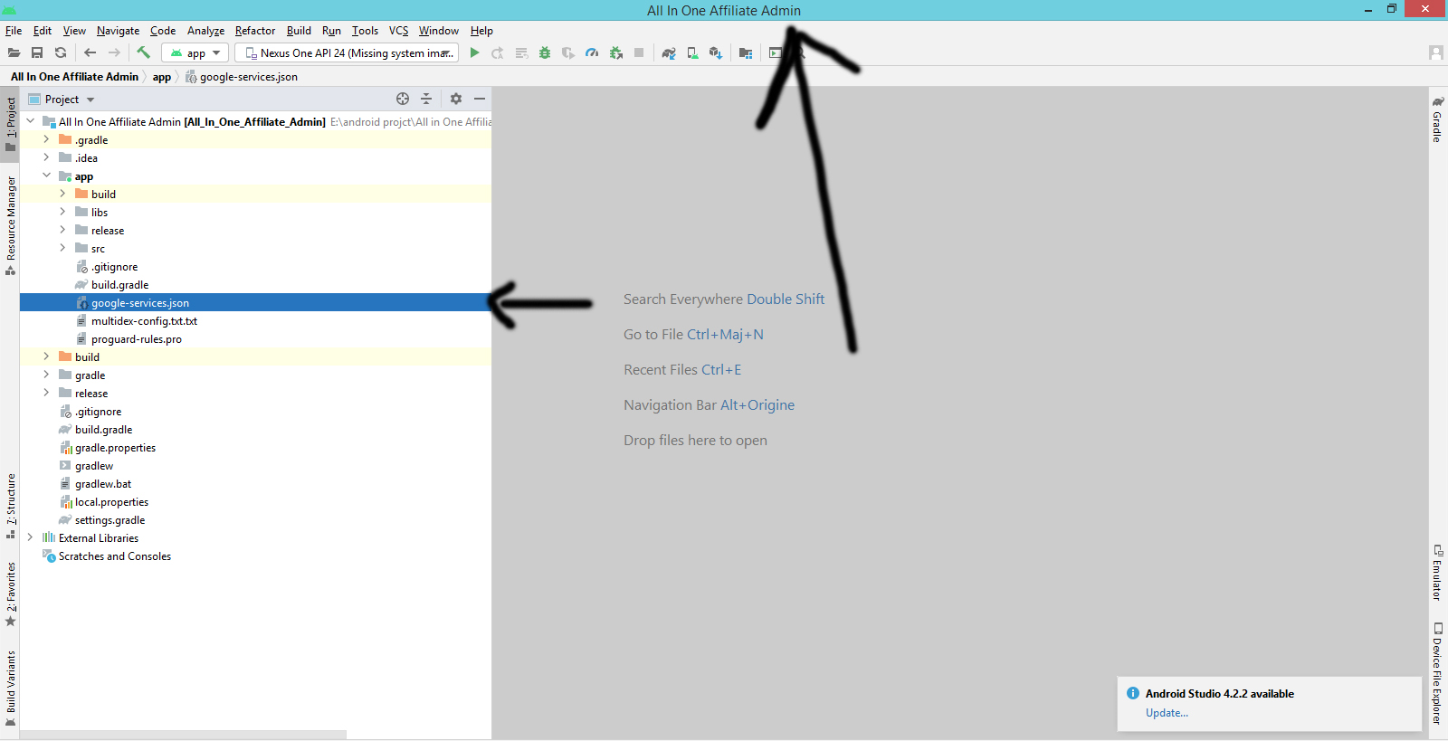The image size is (1448, 741).
Task: Expand the External Libraries node arrow
Action: point(31,537)
